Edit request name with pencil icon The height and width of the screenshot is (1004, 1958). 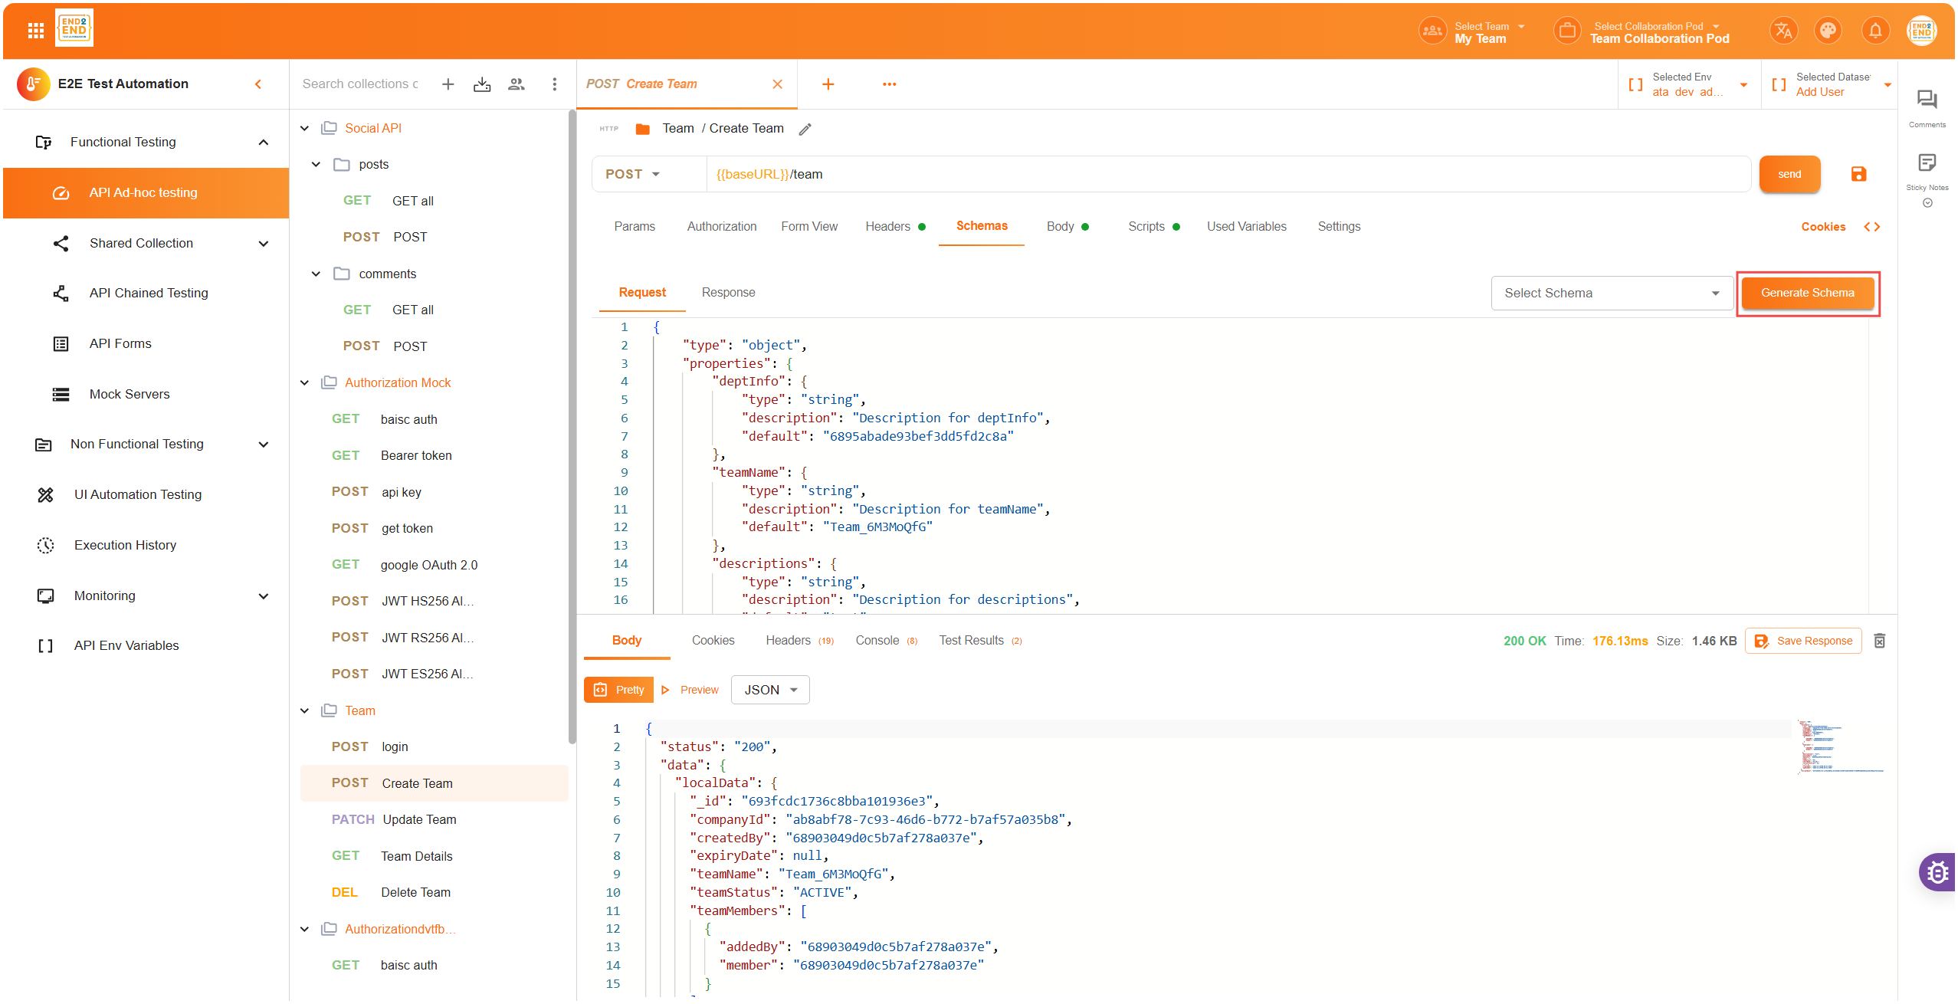[x=805, y=129]
